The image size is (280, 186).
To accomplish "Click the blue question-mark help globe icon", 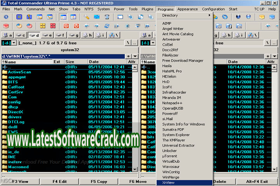I will pos(248,17).
